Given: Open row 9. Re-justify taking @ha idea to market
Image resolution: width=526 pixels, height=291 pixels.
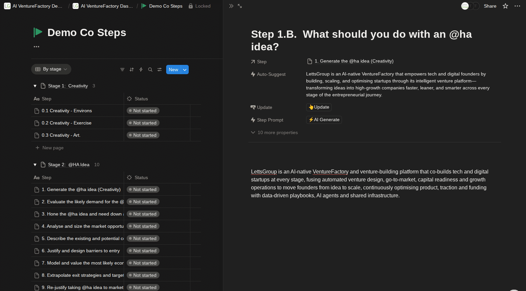Looking at the screenshot, I should coord(83,287).
